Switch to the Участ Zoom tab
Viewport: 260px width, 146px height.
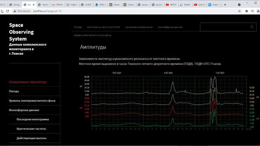click(x=214, y=4)
